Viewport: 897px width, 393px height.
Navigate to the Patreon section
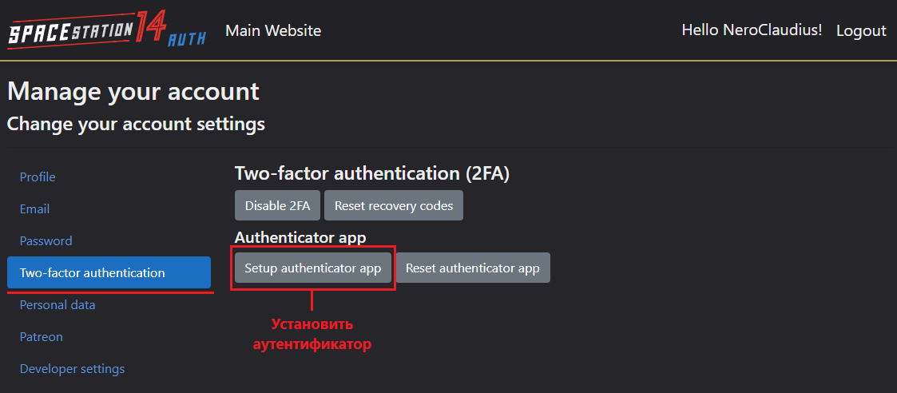[x=42, y=337]
